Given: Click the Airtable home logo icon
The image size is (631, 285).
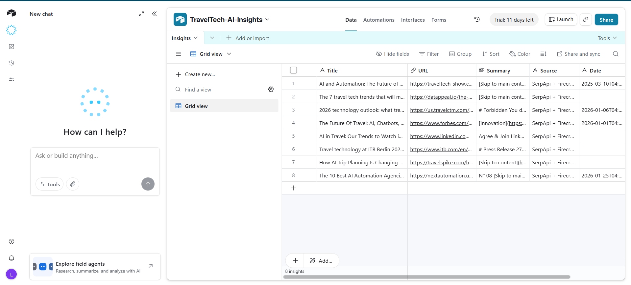Looking at the screenshot, I should point(12,13).
